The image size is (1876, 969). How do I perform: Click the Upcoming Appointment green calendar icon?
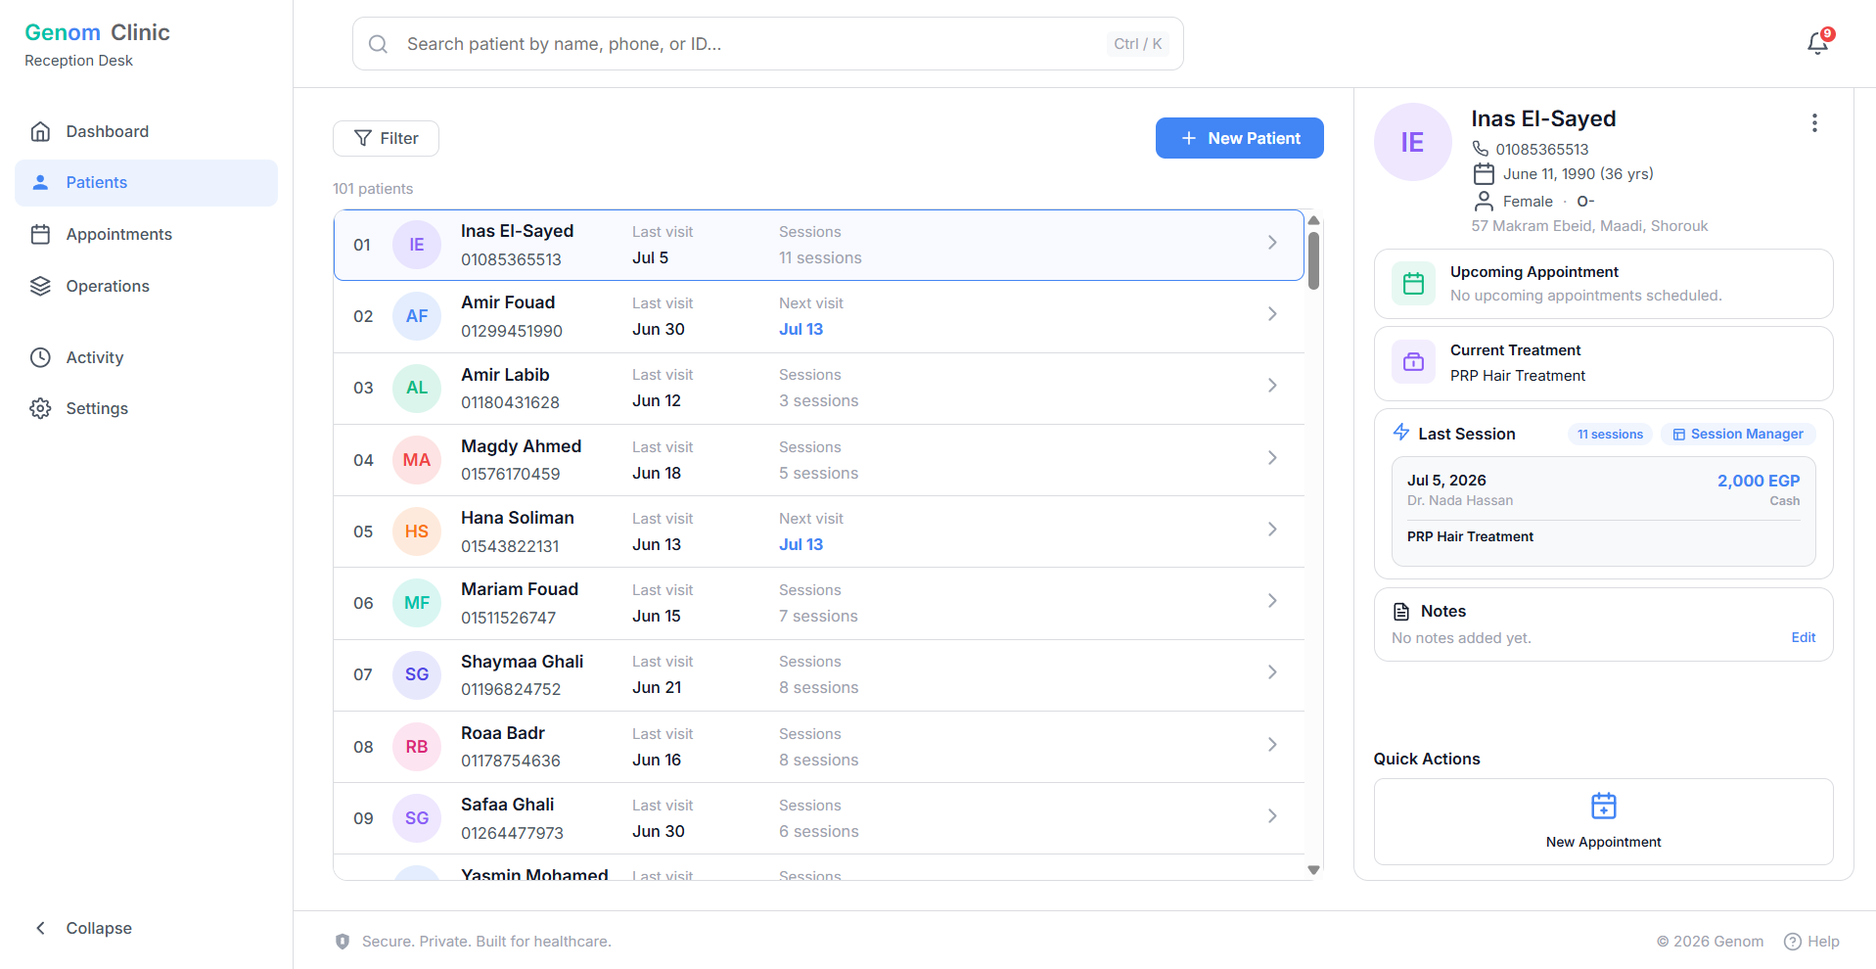tap(1413, 284)
